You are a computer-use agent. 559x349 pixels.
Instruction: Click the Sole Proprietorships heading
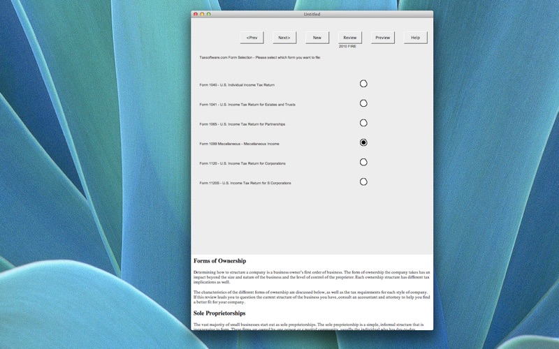[219, 313]
